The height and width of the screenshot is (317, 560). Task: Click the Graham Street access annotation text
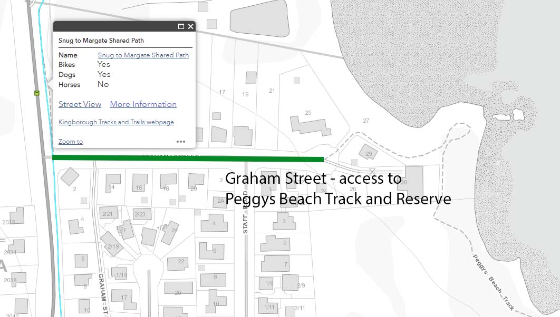click(337, 189)
